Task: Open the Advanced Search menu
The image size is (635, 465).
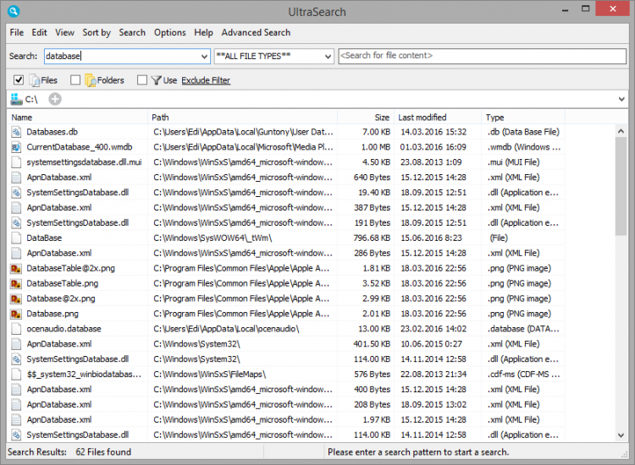Action: (256, 32)
